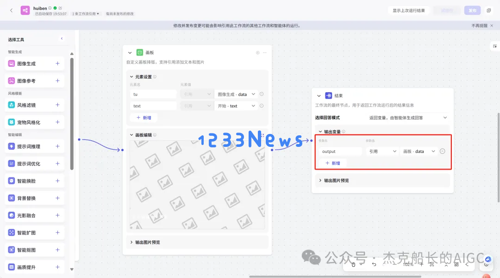Image resolution: width=500 pixels, height=278 pixels.
Task: Click the icon right of 发布 button
Action: pos(488,11)
